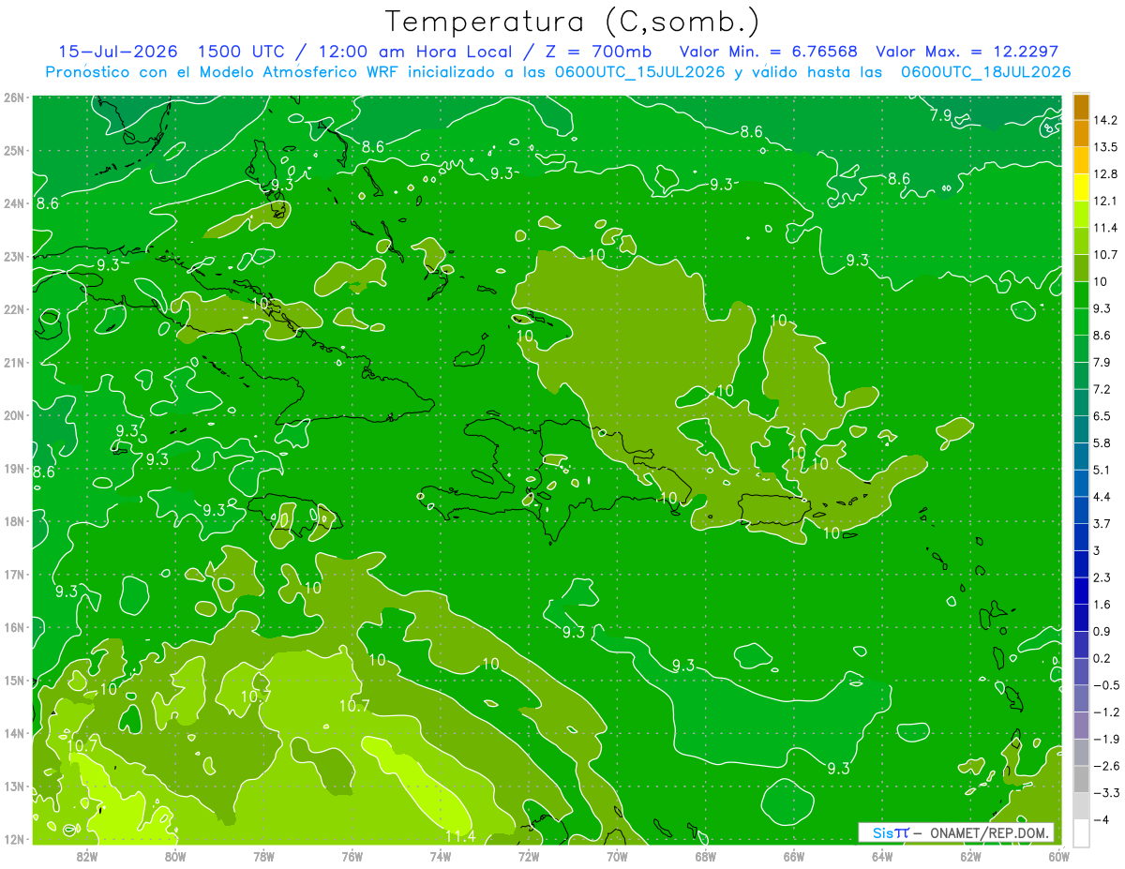
Task: Click the '-4' value at the colorbar bottom
Action: [x=1102, y=819]
